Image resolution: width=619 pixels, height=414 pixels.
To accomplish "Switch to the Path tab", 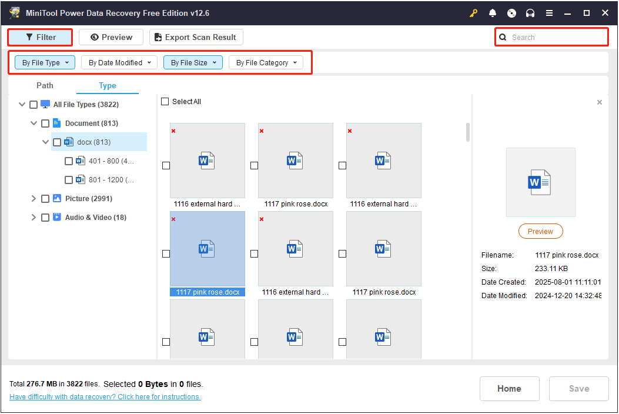I will pos(45,85).
